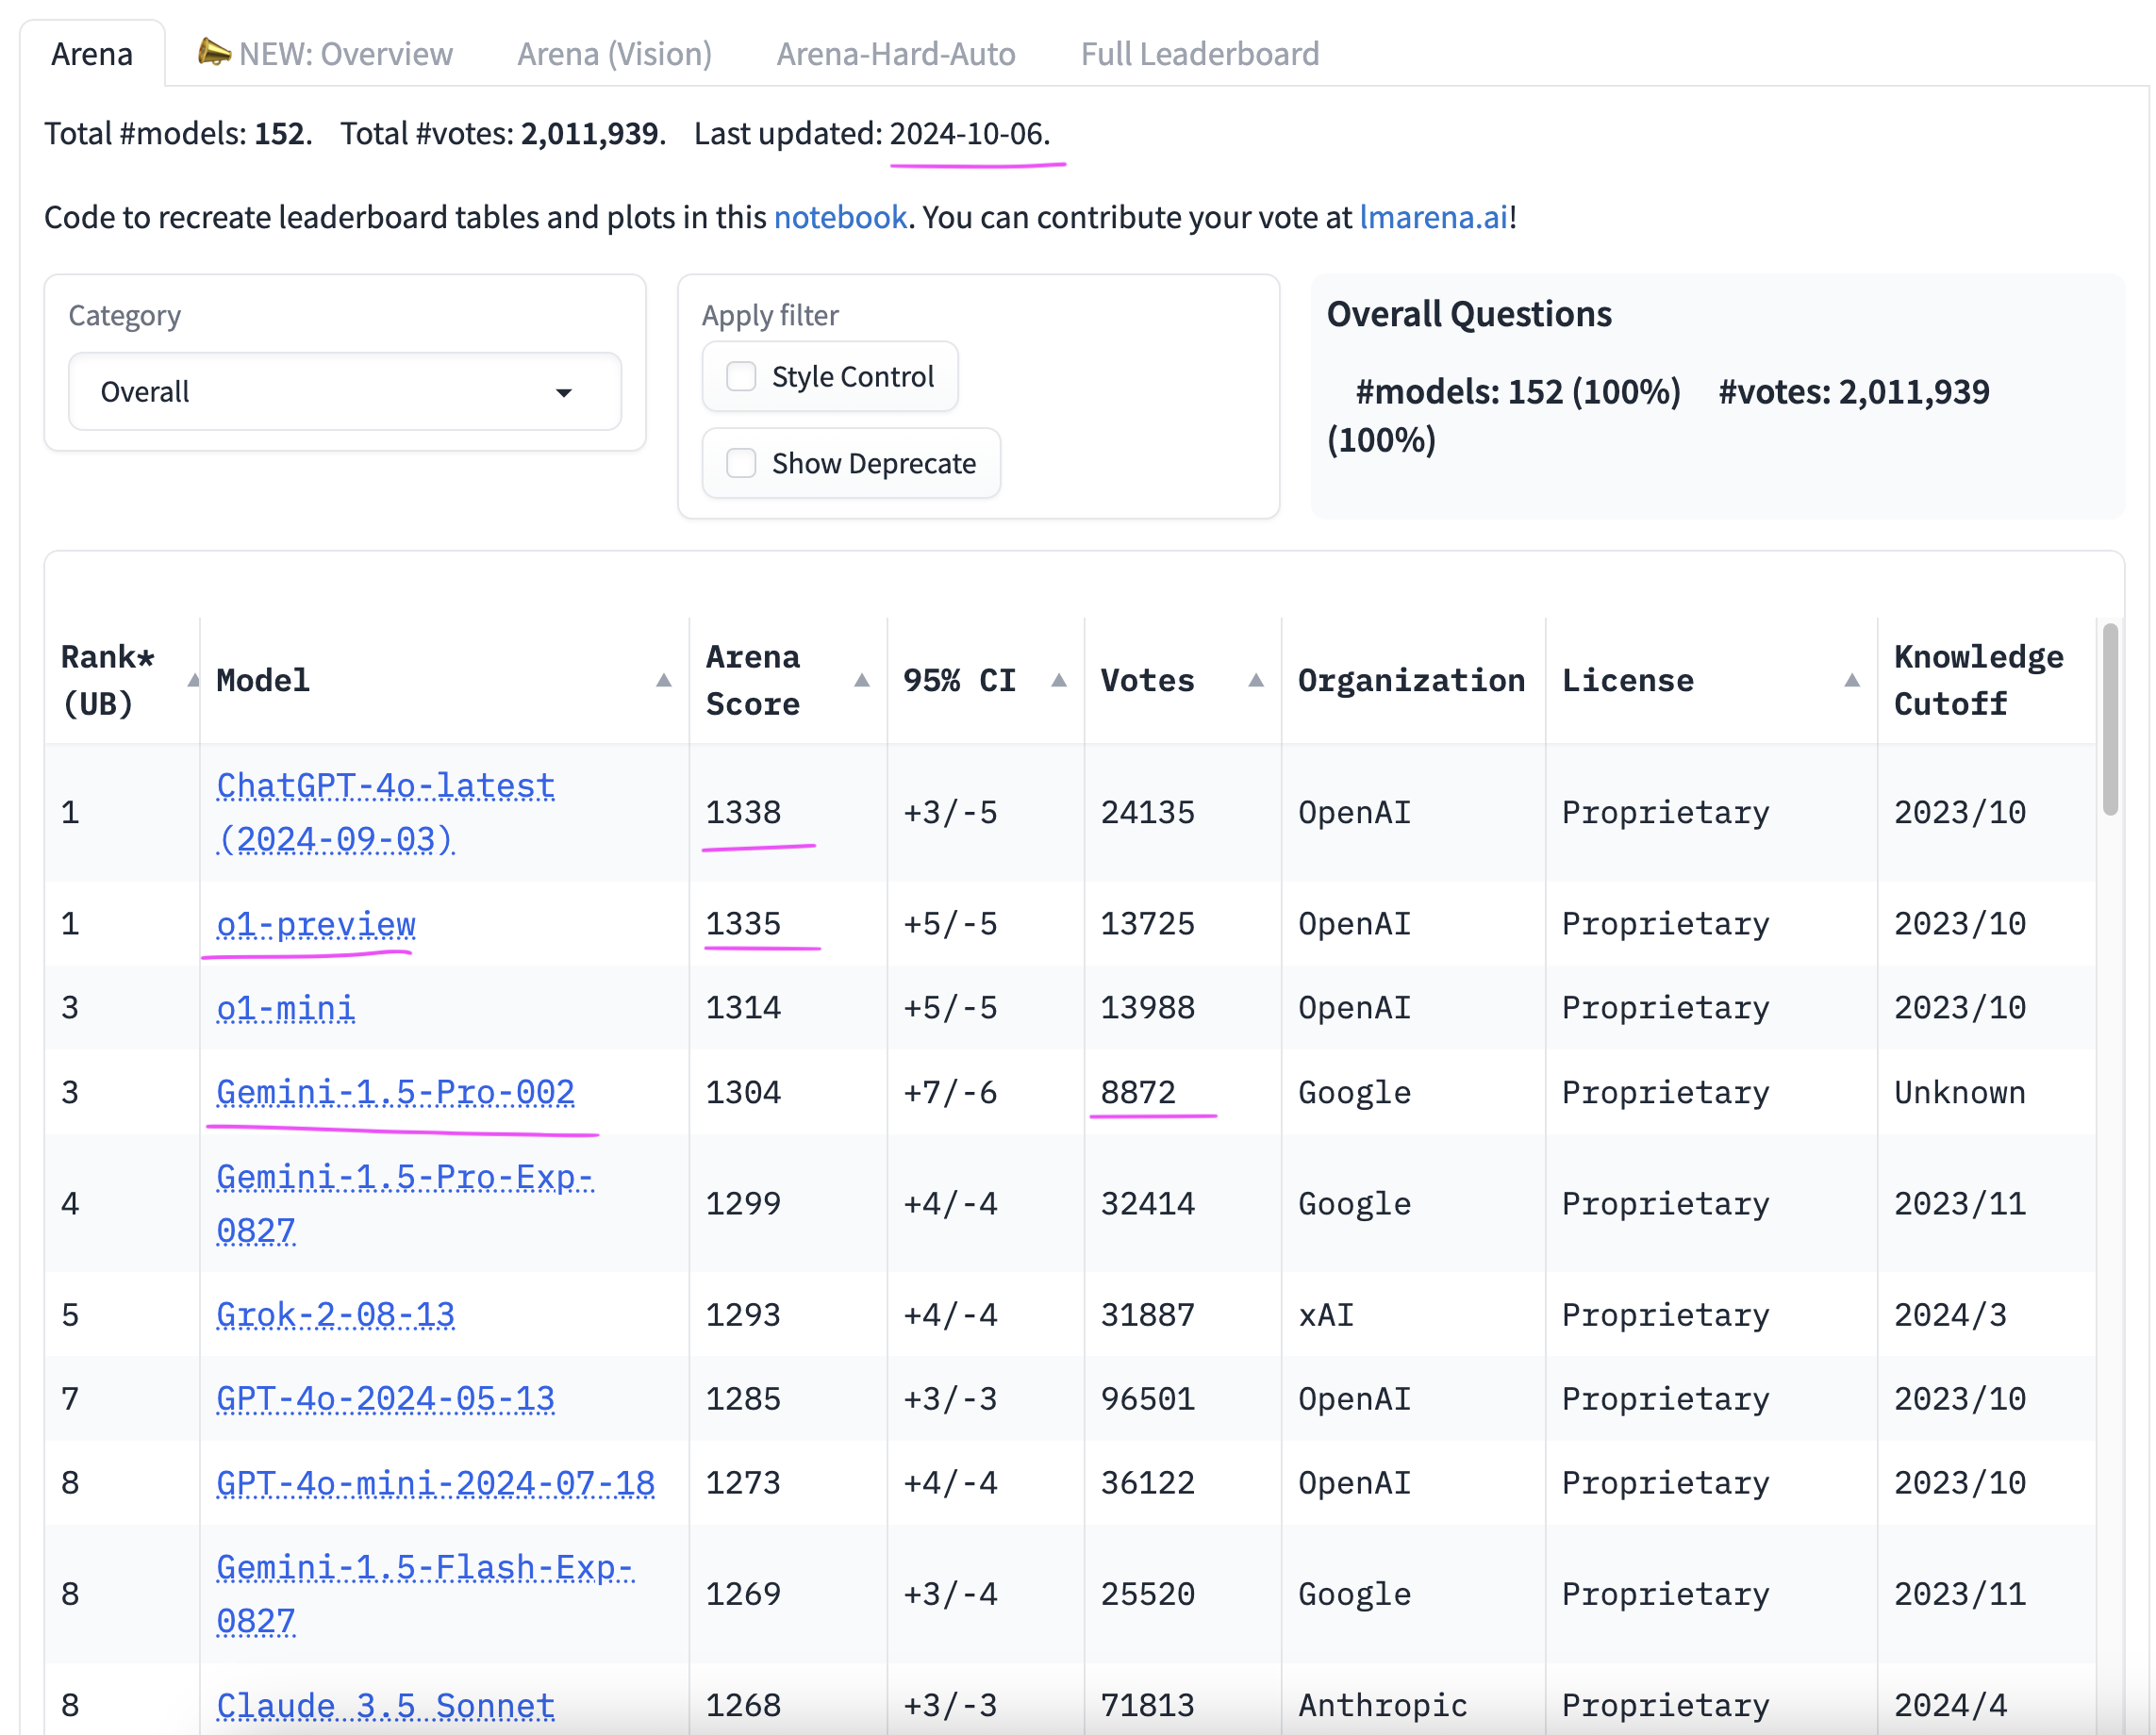Viewport: 2156px width, 1735px height.
Task: Open GPT-4o-mini-2024-07-18 model link
Action: pos(435,1483)
